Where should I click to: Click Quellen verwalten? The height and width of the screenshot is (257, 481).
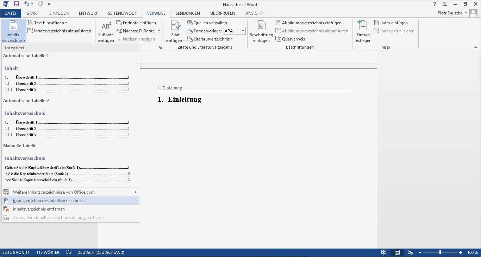pyautogui.click(x=207, y=23)
